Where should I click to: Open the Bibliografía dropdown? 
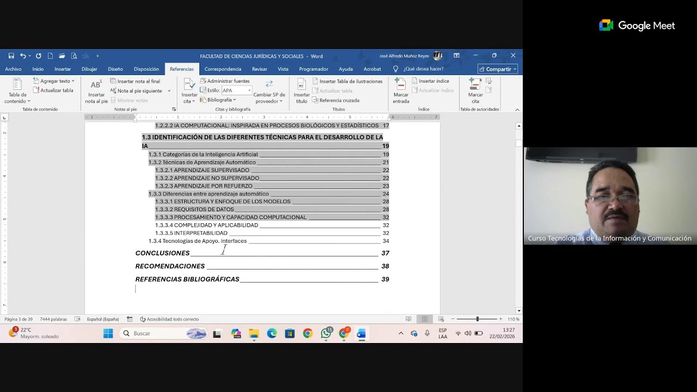(218, 100)
